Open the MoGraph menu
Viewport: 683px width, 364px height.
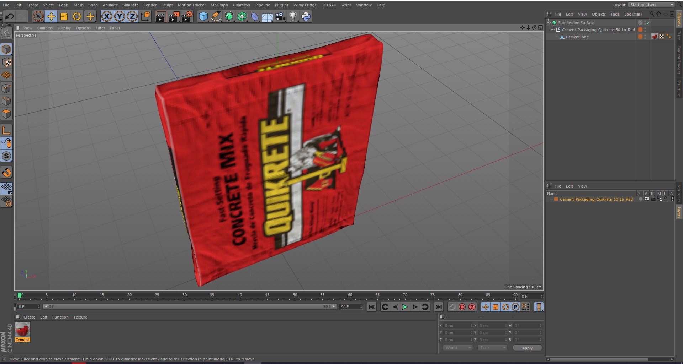219,5
